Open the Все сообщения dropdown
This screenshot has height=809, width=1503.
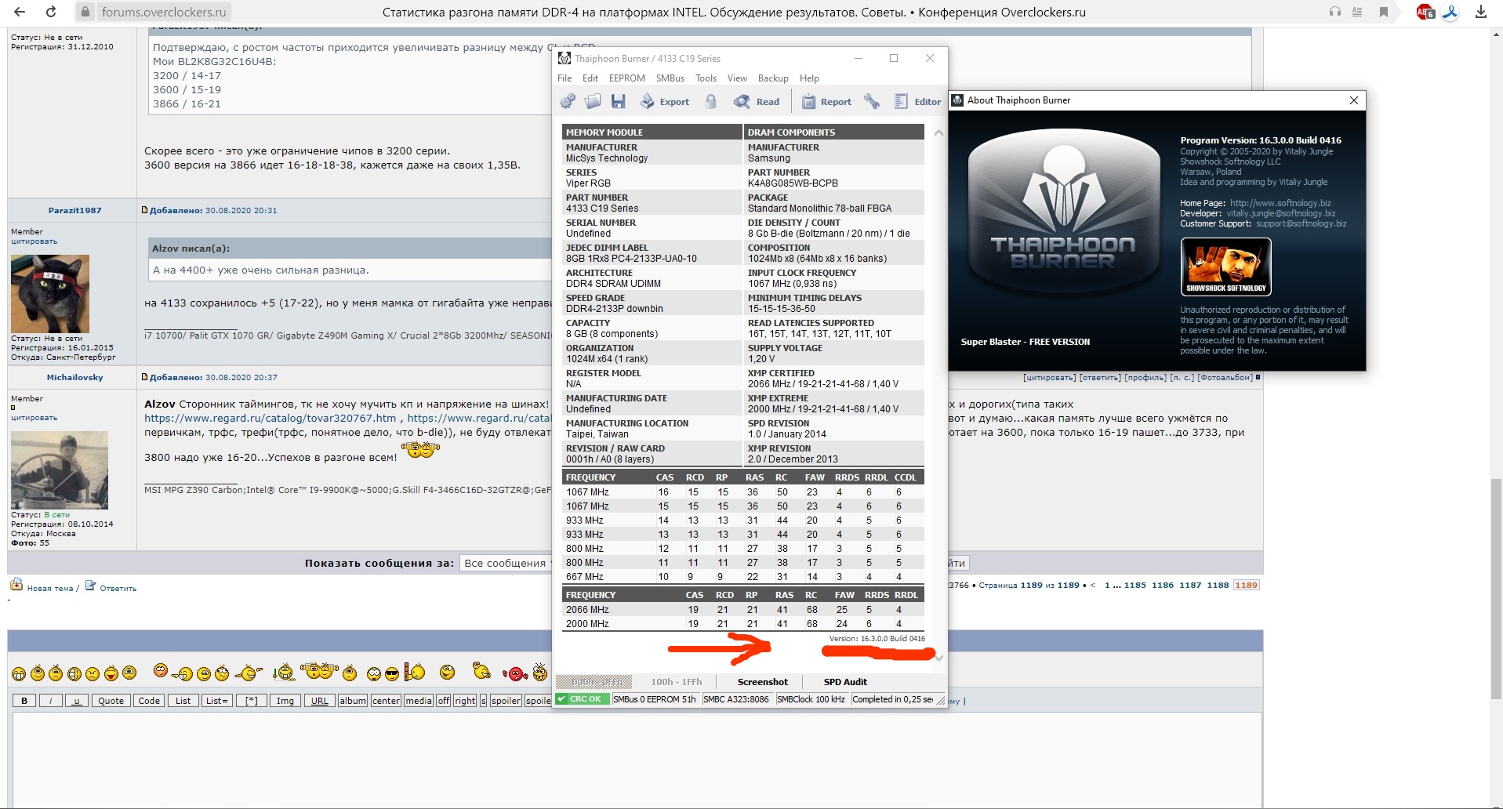[507, 563]
